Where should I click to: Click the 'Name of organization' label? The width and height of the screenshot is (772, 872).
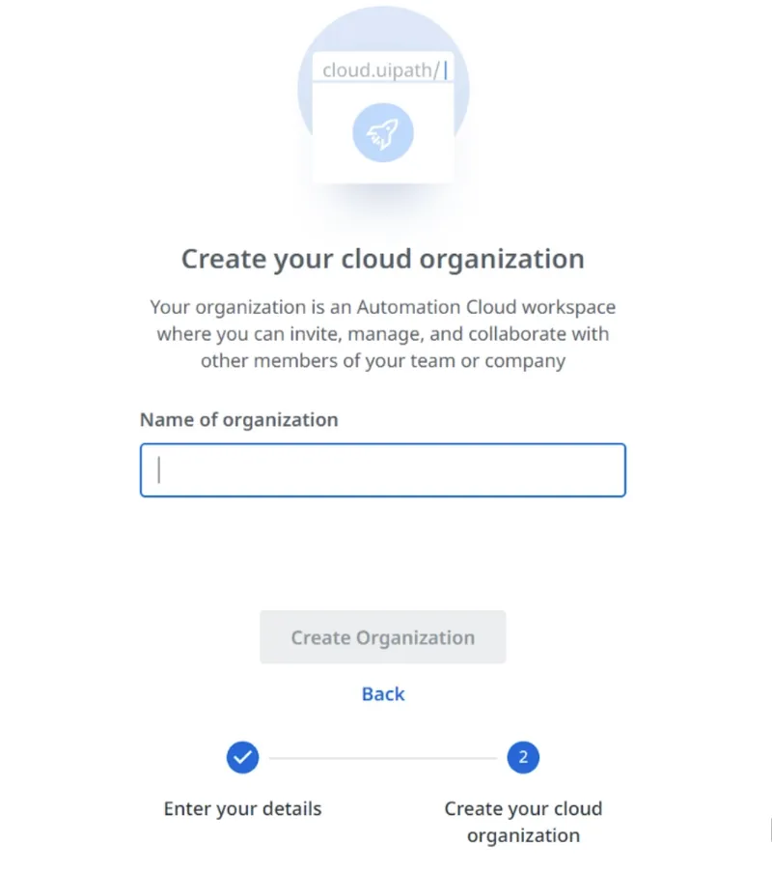(239, 419)
